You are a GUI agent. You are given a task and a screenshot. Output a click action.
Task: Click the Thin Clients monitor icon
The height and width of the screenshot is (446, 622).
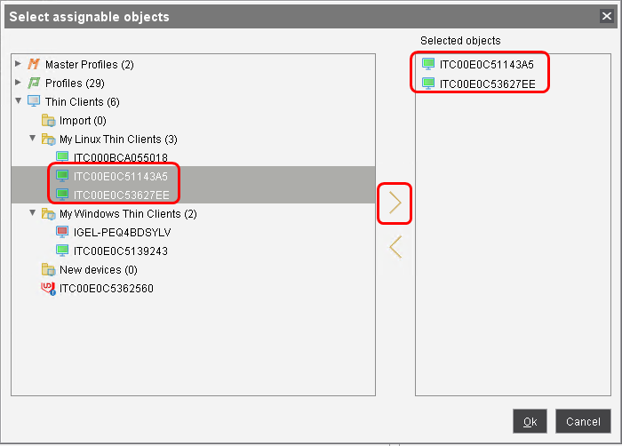pyautogui.click(x=35, y=102)
